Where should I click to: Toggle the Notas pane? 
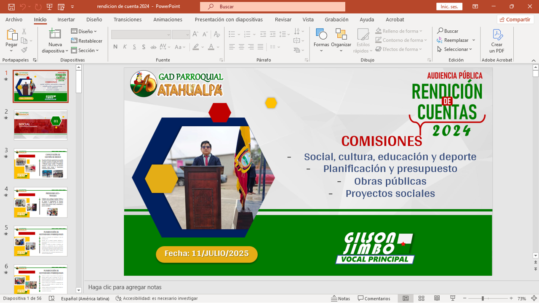341,298
